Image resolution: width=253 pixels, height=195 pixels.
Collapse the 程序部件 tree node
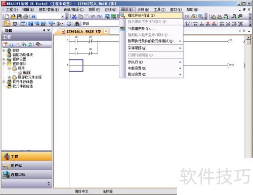pyautogui.click(x=4, y=63)
